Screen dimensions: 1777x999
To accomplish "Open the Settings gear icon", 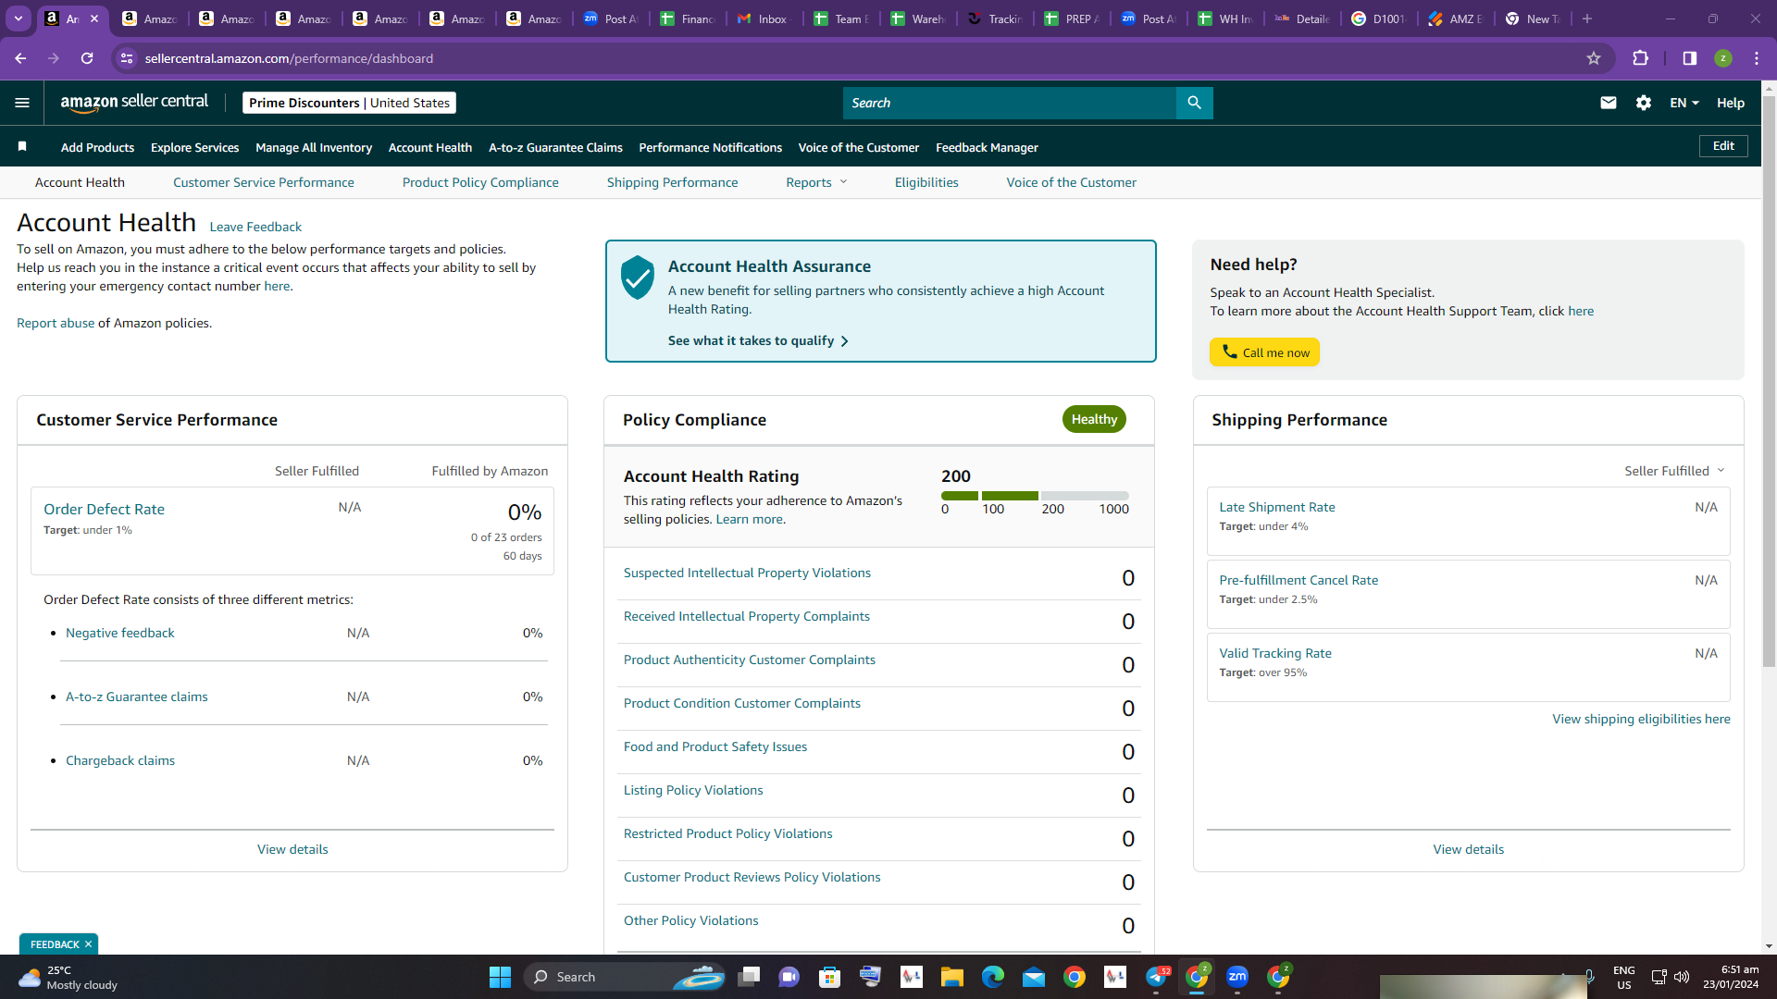I will (1644, 103).
